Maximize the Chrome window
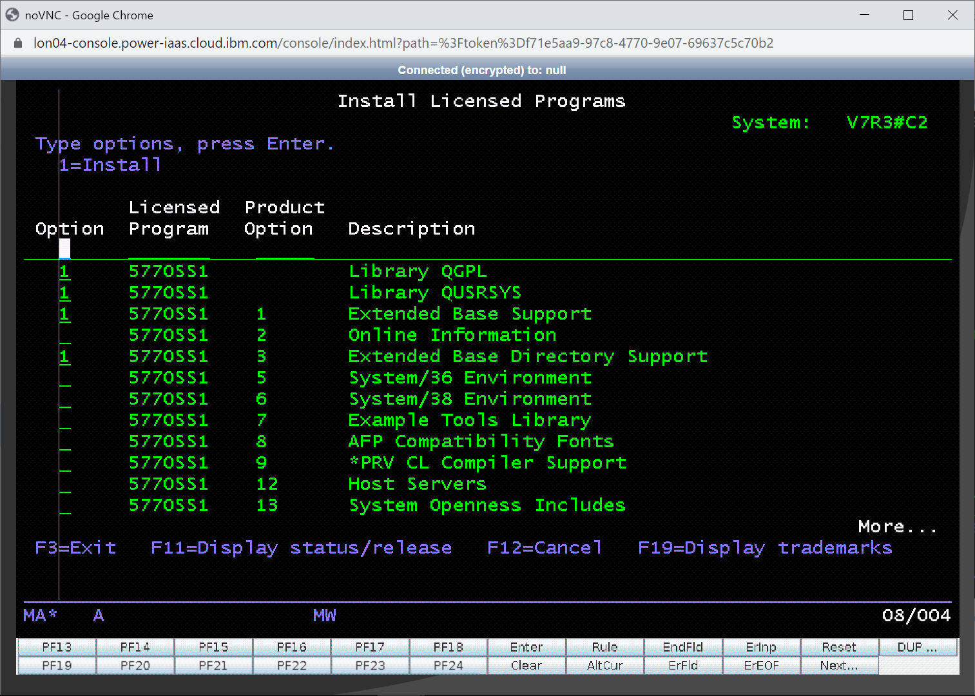Screen dimensions: 975x696 tap(908, 15)
